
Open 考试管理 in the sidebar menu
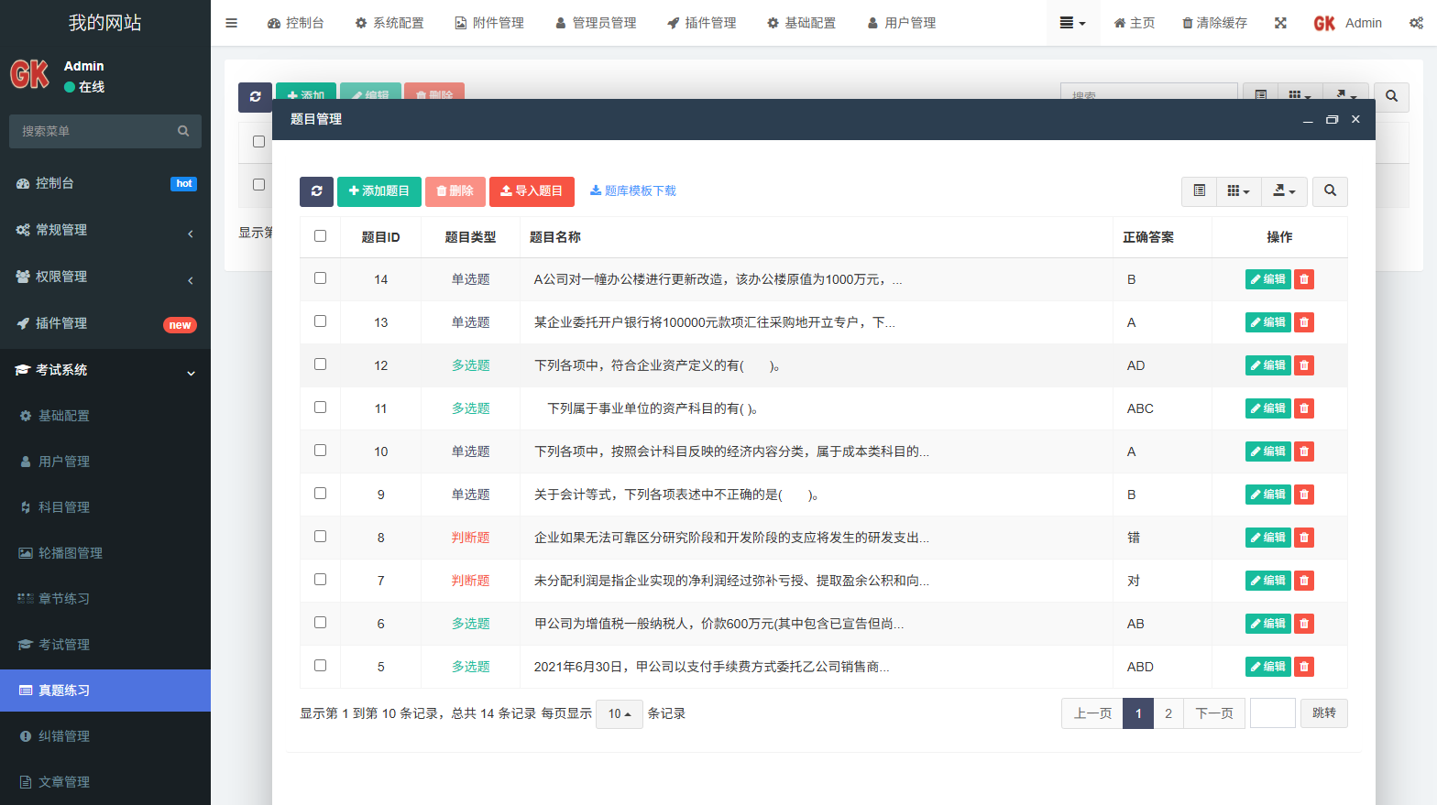click(x=64, y=645)
